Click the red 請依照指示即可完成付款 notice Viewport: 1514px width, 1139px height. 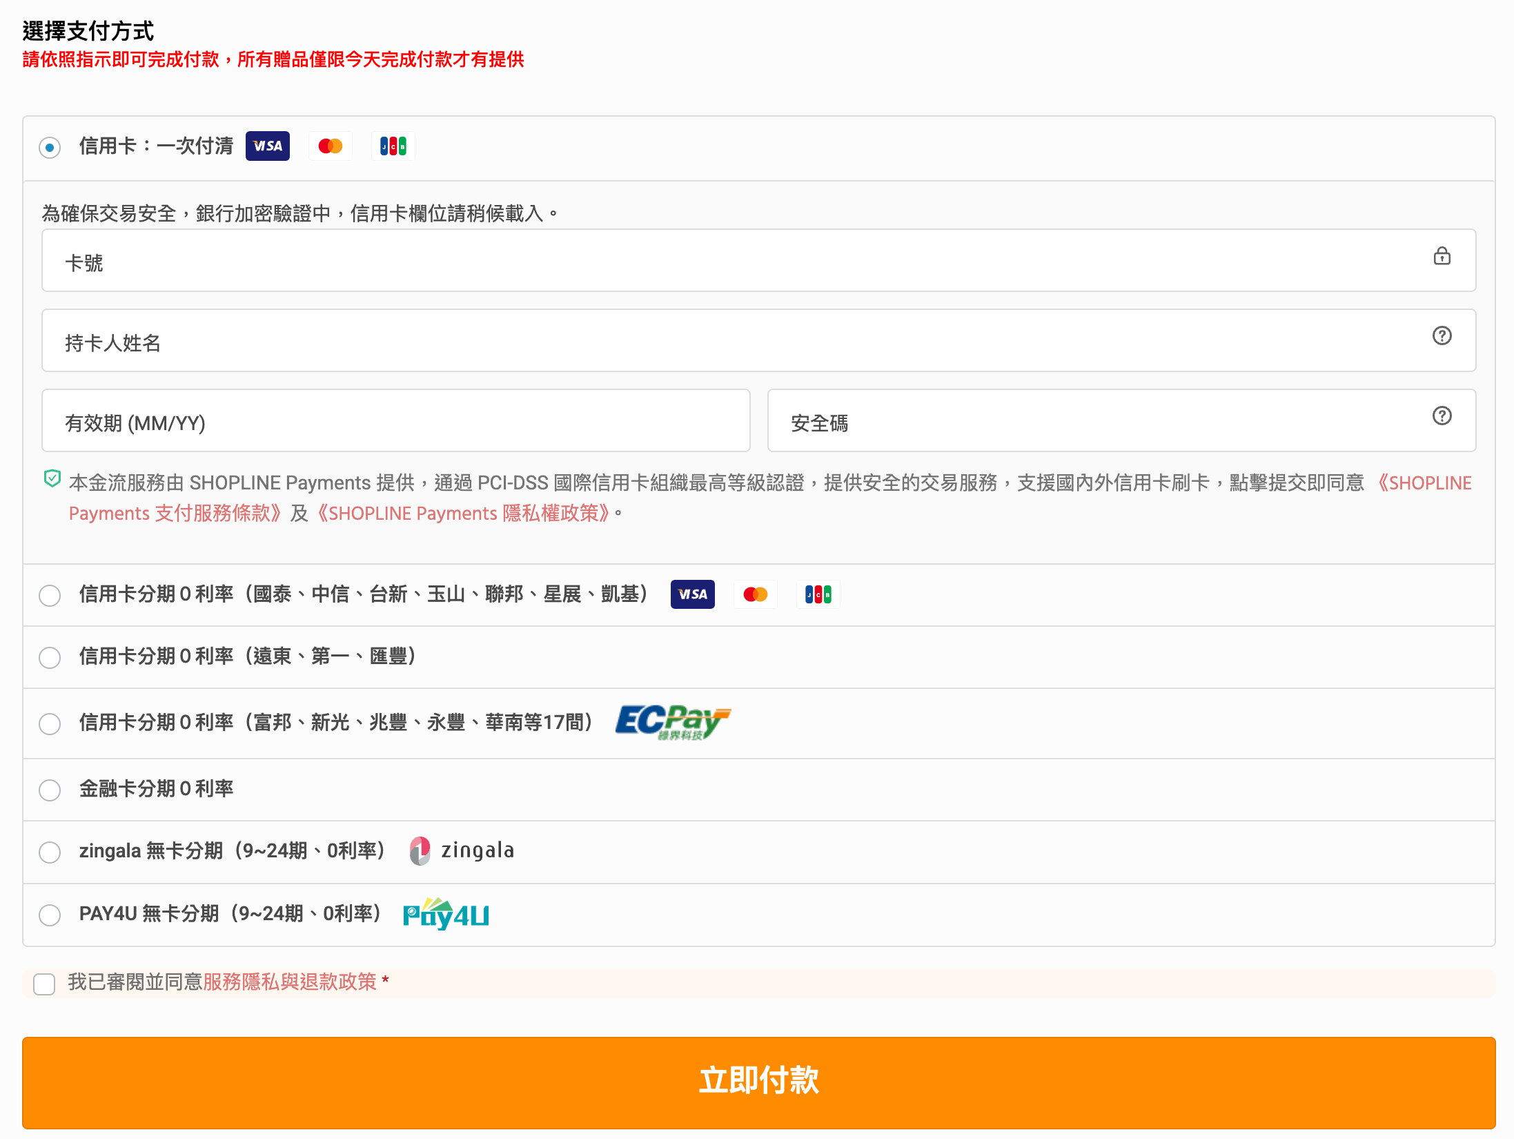coord(273,59)
